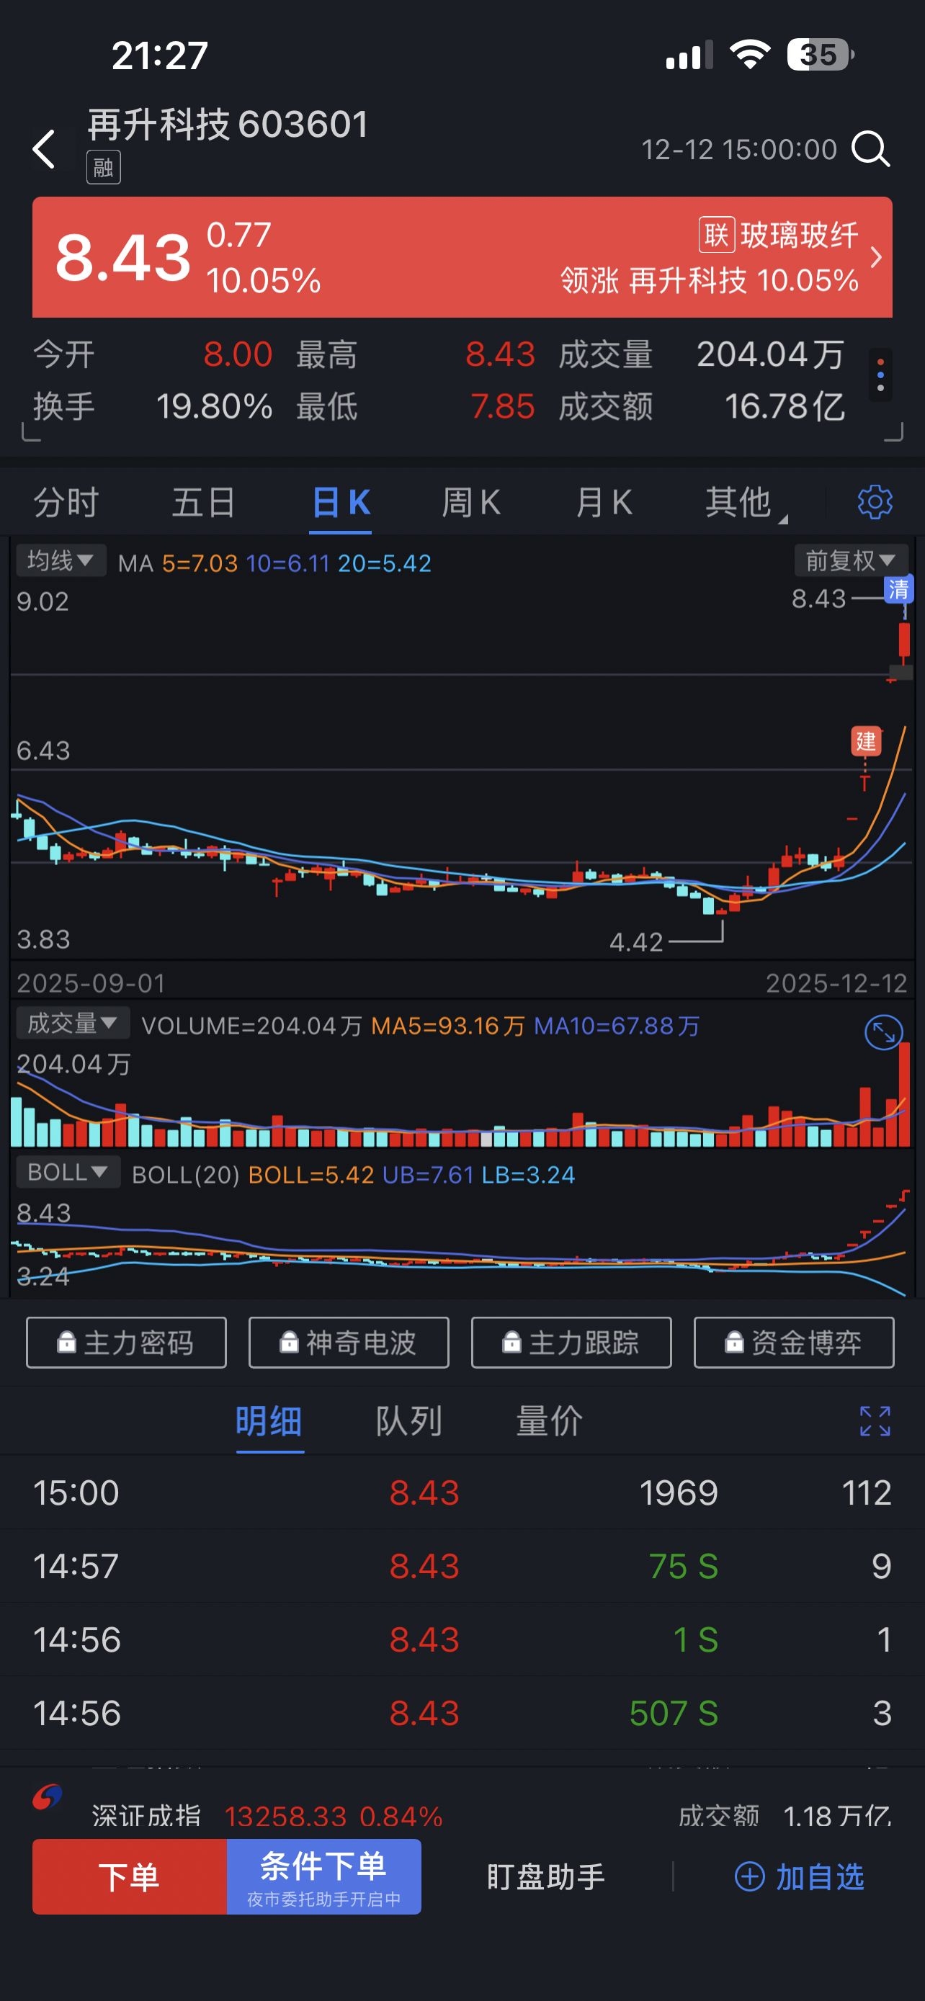
Task: Tap the 4.42 low price annotation
Action: pyautogui.click(x=636, y=942)
